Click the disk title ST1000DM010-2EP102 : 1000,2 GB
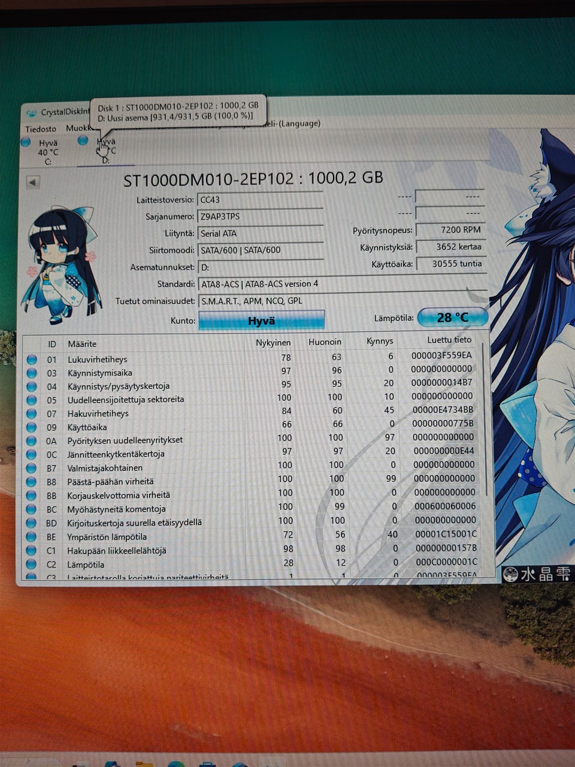575x767 pixels. [253, 178]
